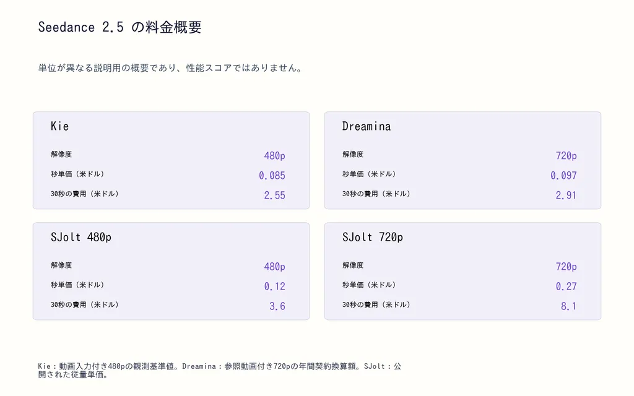Click the "SJolt 720p" card heading
Screen dimensions: 634x396
(x=372, y=237)
